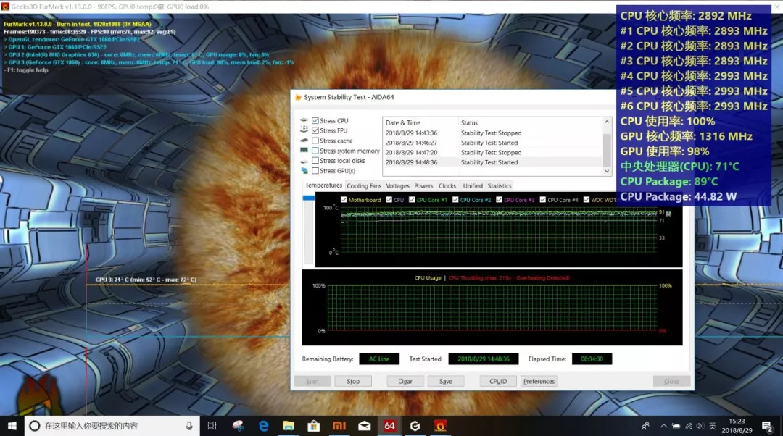Screen dimensions: 783x436
Task: Open Preferences in AIDA64
Action: [539, 380]
